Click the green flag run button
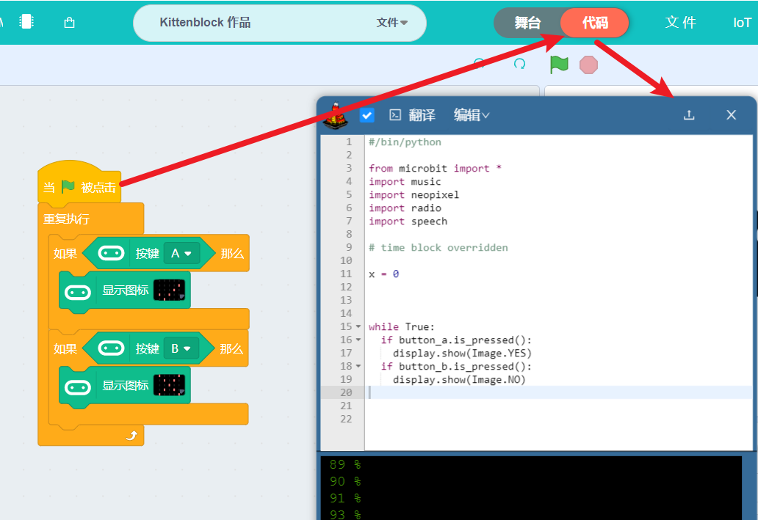Image resolution: width=758 pixels, height=520 pixels. pos(559,65)
